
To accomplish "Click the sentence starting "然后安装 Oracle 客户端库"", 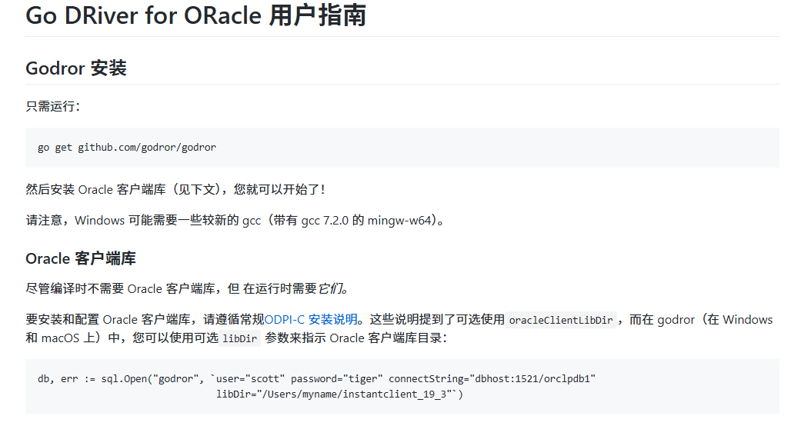I will [175, 190].
